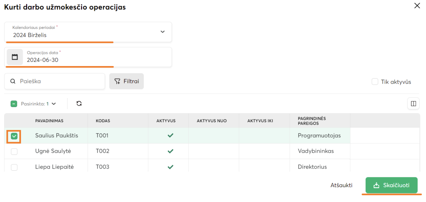Close the dialog with the X icon

pyautogui.click(x=417, y=6)
